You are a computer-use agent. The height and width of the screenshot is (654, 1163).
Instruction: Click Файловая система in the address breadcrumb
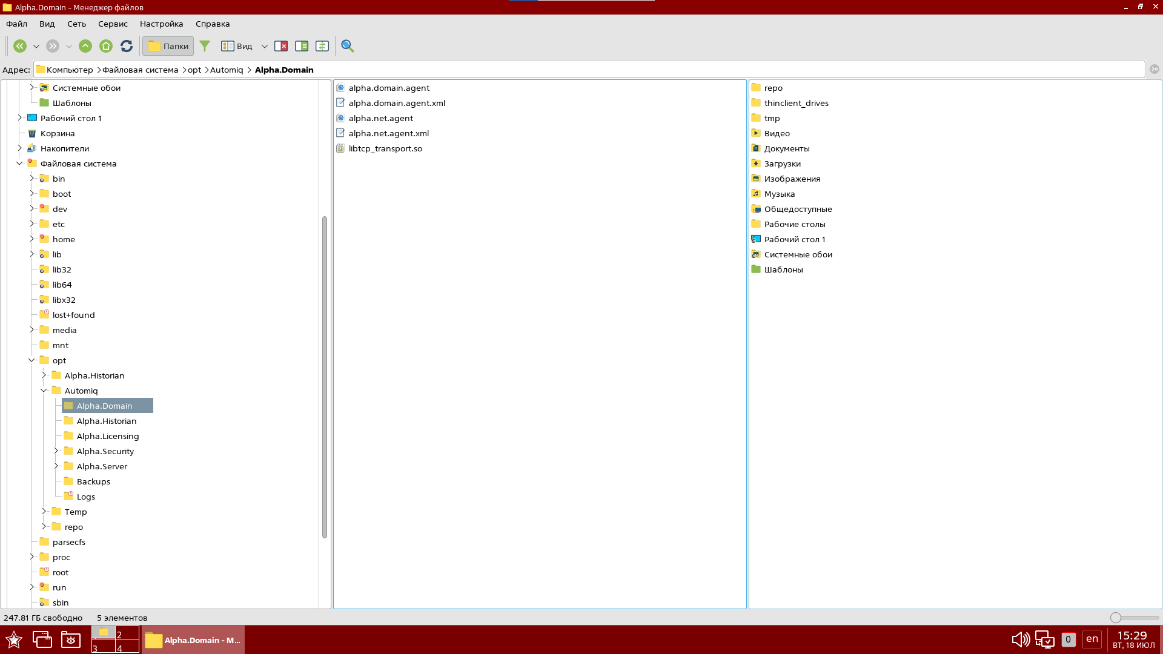[141, 70]
